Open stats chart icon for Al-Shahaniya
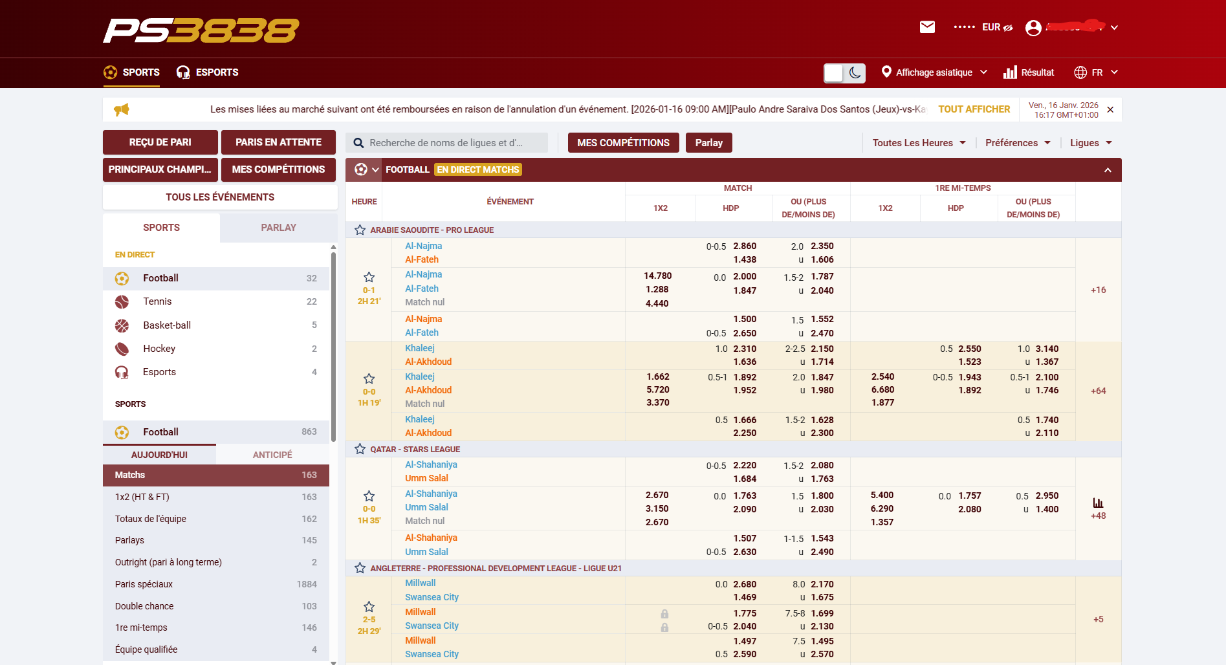 click(x=1098, y=503)
